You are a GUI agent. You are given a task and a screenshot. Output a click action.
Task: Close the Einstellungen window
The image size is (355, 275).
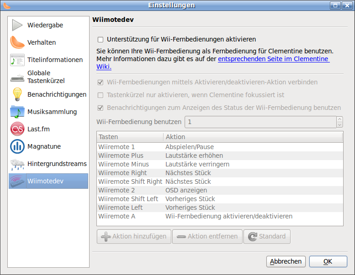pos(347,5)
